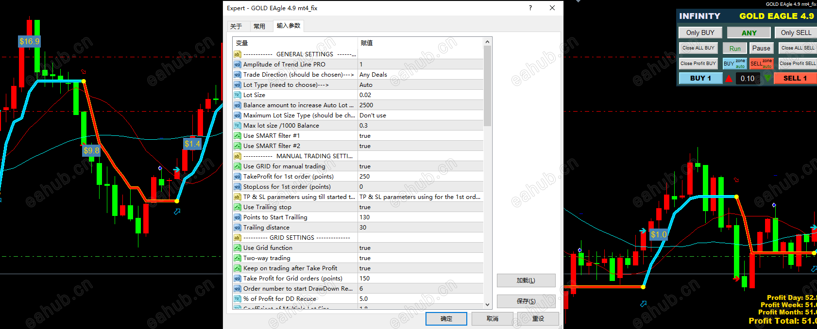
Task: Click the icon beside % of Profit for DD Recuce
Action: pyautogui.click(x=237, y=299)
